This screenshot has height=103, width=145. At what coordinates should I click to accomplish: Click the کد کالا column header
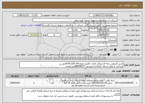coord(124,76)
